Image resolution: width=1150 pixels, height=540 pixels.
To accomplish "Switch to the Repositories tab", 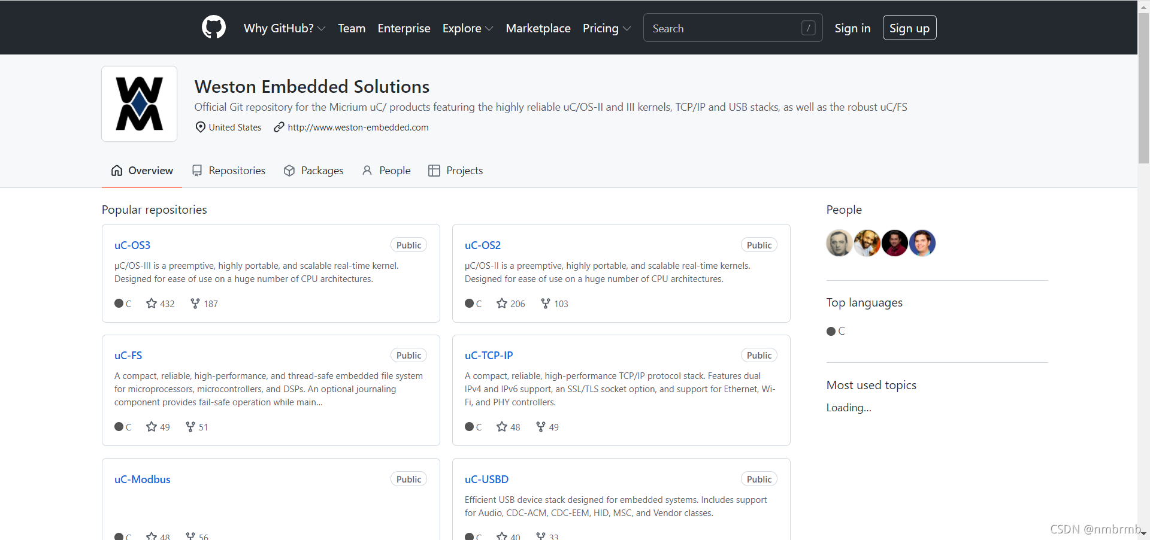I will (x=228, y=171).
